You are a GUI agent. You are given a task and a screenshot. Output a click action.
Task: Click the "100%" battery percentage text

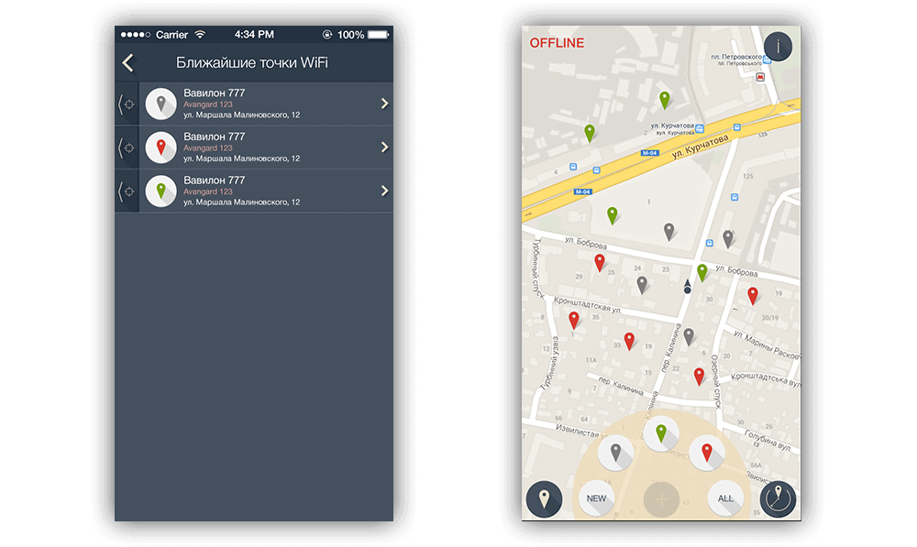point(350,35)
